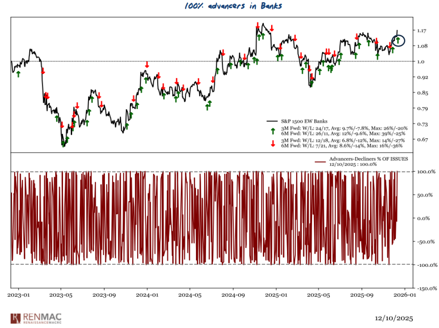Image resolution: width=439 pixels, height=328 pixels.
Task: Click the 12/10/2025 date at bottom right
Action: (394, 319)
